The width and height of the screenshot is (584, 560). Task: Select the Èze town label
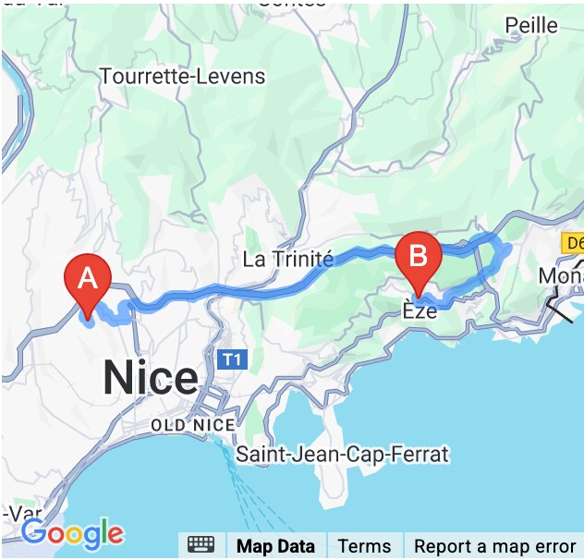(420, 310)
